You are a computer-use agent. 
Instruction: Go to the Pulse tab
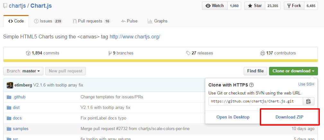129,21
